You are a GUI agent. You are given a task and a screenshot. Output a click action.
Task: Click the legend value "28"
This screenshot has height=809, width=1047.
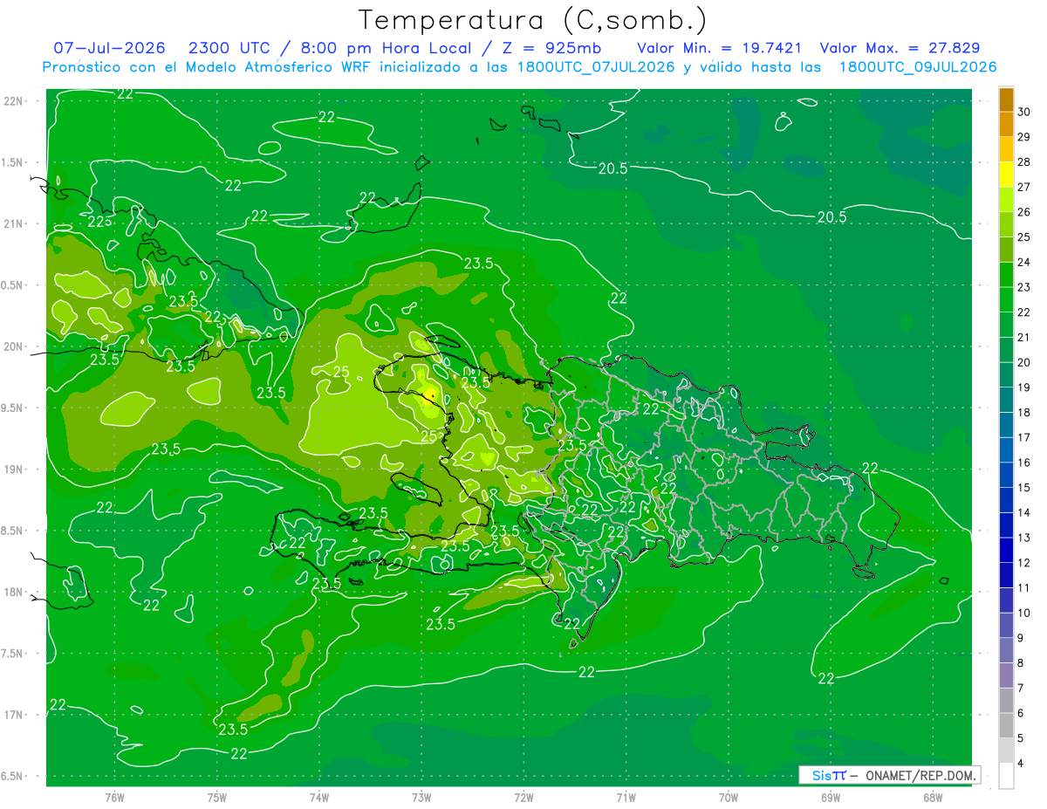coord(1024,161)
